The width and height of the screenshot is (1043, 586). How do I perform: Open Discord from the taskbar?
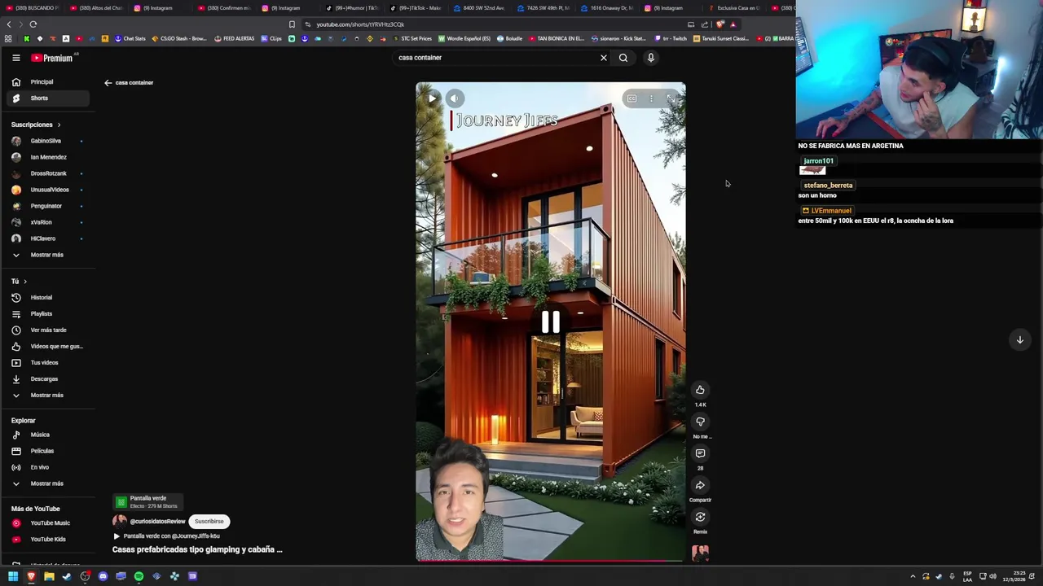pos(103,576)
